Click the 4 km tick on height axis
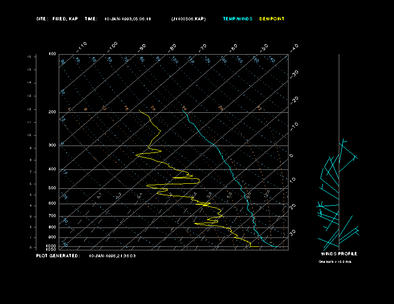The width and height of the screenshot is (394, 304). coord(31,206)
